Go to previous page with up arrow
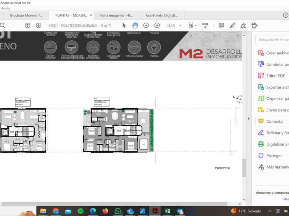289x216 pixels. pyautogui.click(x=27, y=25)
